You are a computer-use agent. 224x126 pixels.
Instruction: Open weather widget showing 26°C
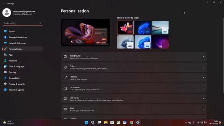coord(9,122)
